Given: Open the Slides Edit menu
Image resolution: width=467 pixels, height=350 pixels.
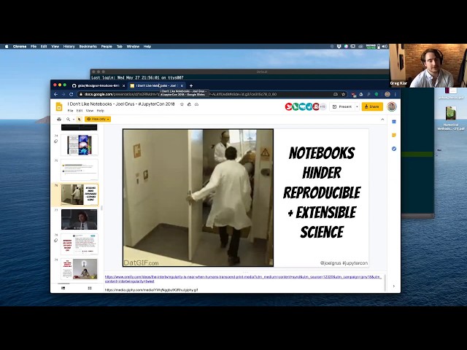Looking at the screenshot, I should 80,111.
